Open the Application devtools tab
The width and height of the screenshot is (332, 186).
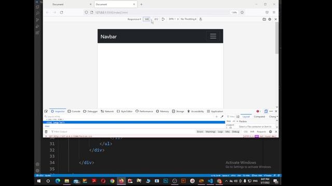(x=215, y=112)
